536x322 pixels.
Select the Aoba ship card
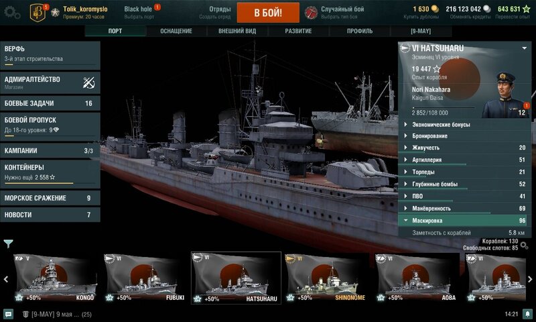pyautogui.click(x=415, y=278)
